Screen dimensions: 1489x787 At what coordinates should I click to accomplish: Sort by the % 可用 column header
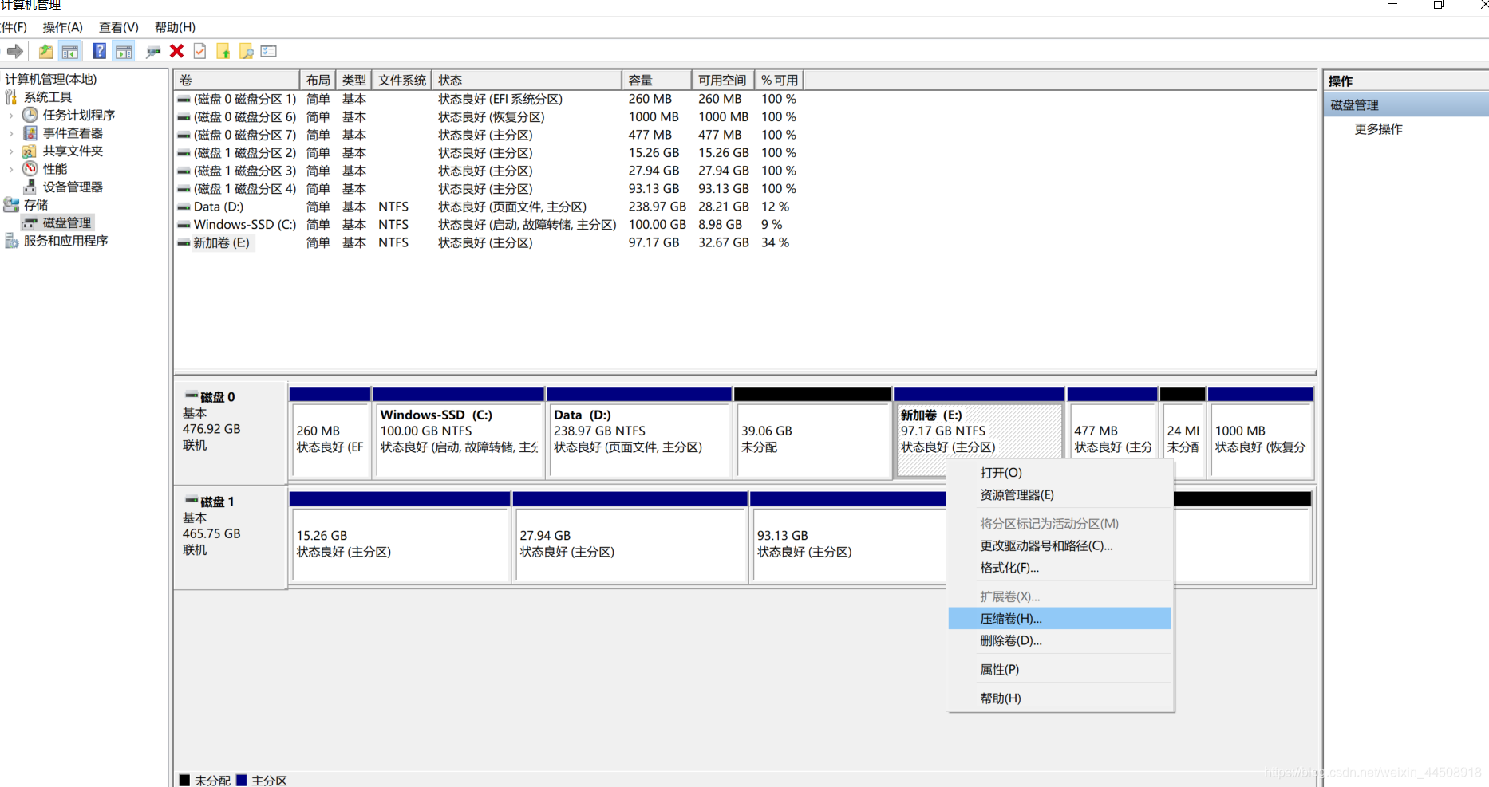coord(779,80)
